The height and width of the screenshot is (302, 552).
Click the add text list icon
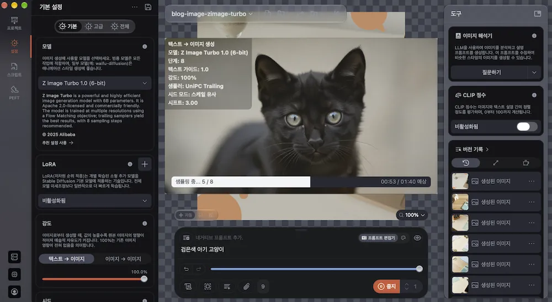point(227,287)
